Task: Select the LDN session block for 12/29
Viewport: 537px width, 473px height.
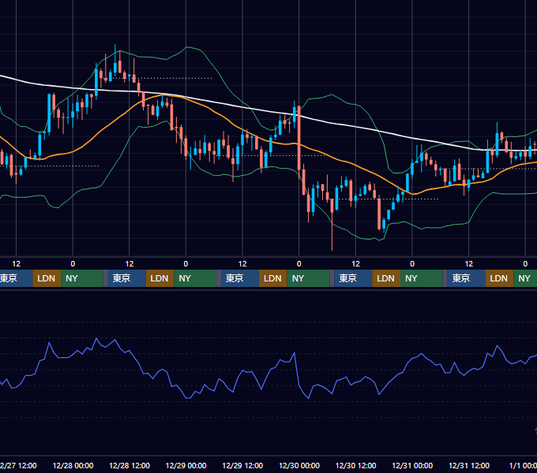Action: pos(273,278)
